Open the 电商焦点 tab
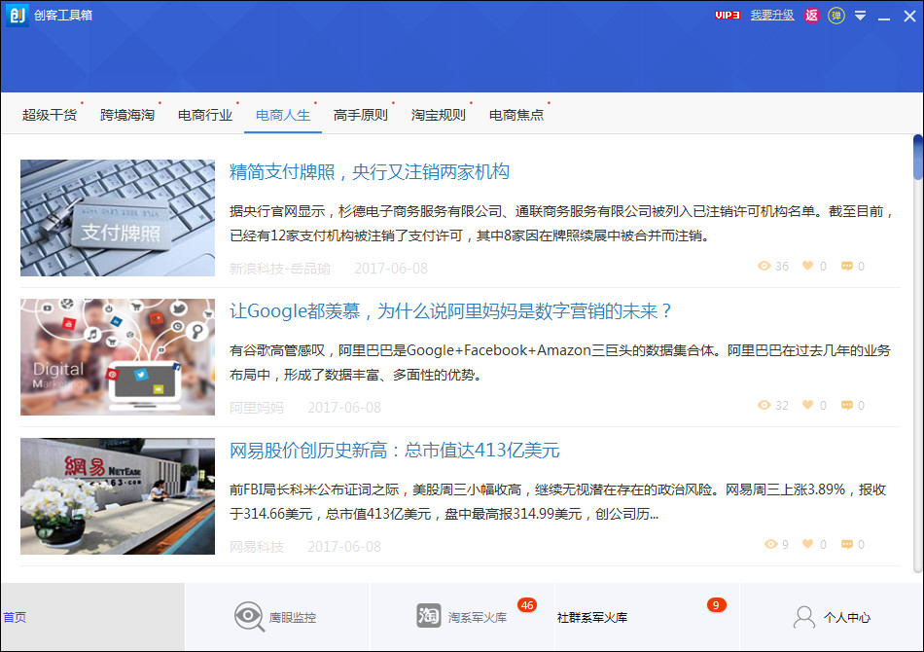This screenshot has height=652, width=924. (x=516, y=115)
